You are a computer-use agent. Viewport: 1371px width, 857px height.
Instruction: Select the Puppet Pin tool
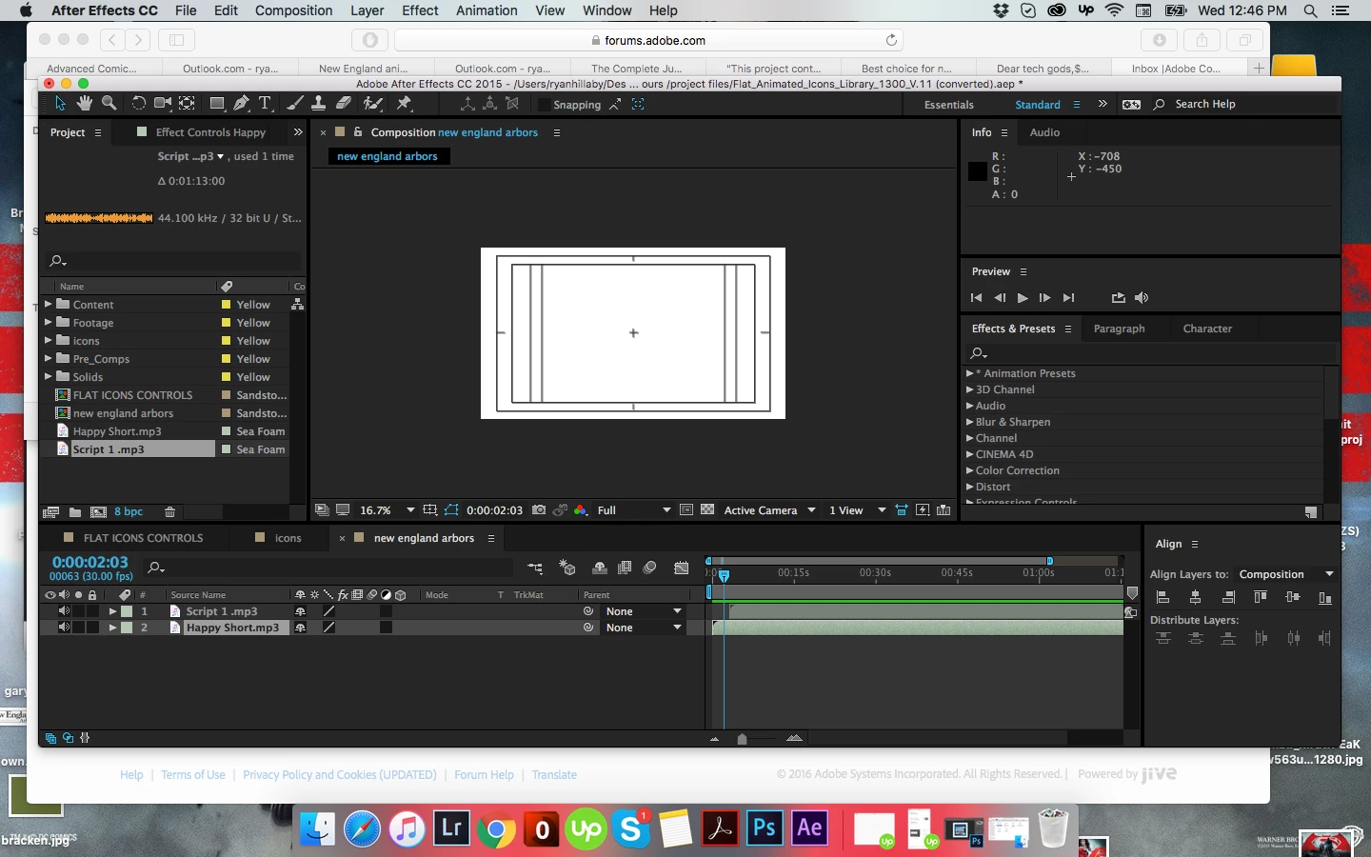(404, 103)
